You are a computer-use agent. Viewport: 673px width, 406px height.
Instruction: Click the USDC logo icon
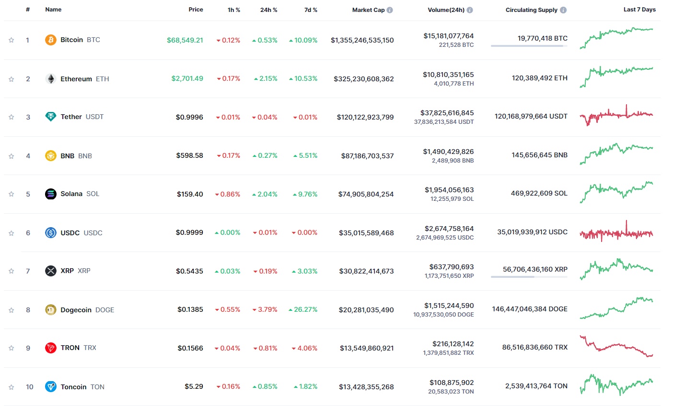pyautogui.click(x=51, y=233)
